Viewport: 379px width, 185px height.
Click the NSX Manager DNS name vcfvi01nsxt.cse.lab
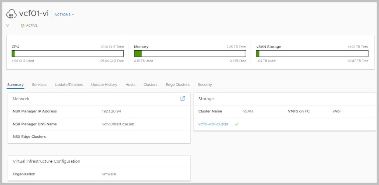[118, 124]
